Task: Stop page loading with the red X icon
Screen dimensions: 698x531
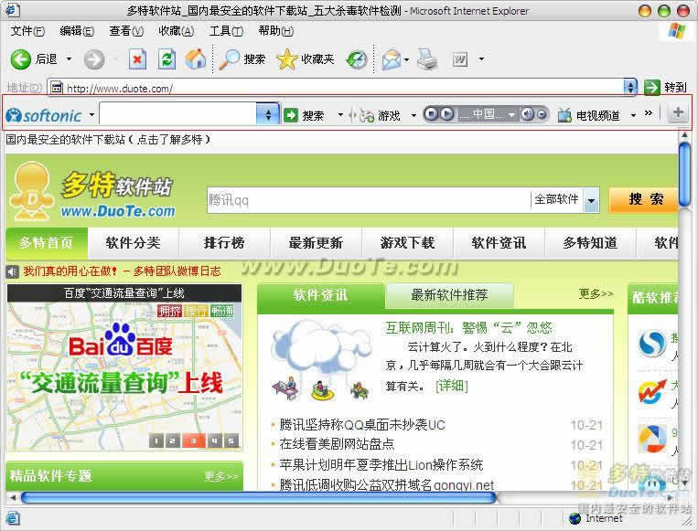Action: (137, 59)
